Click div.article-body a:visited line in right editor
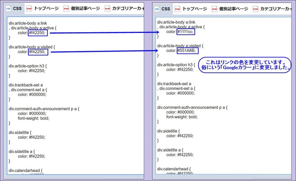Viewport: 296px width, 181px height. [x=180, y=46]
